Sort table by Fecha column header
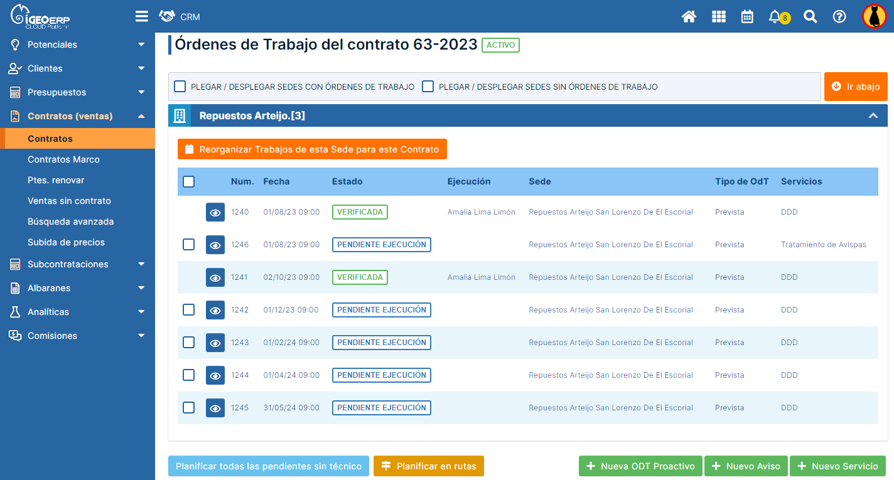The height and width of the screenshot is (480, 894). click(x=276, y=181)
